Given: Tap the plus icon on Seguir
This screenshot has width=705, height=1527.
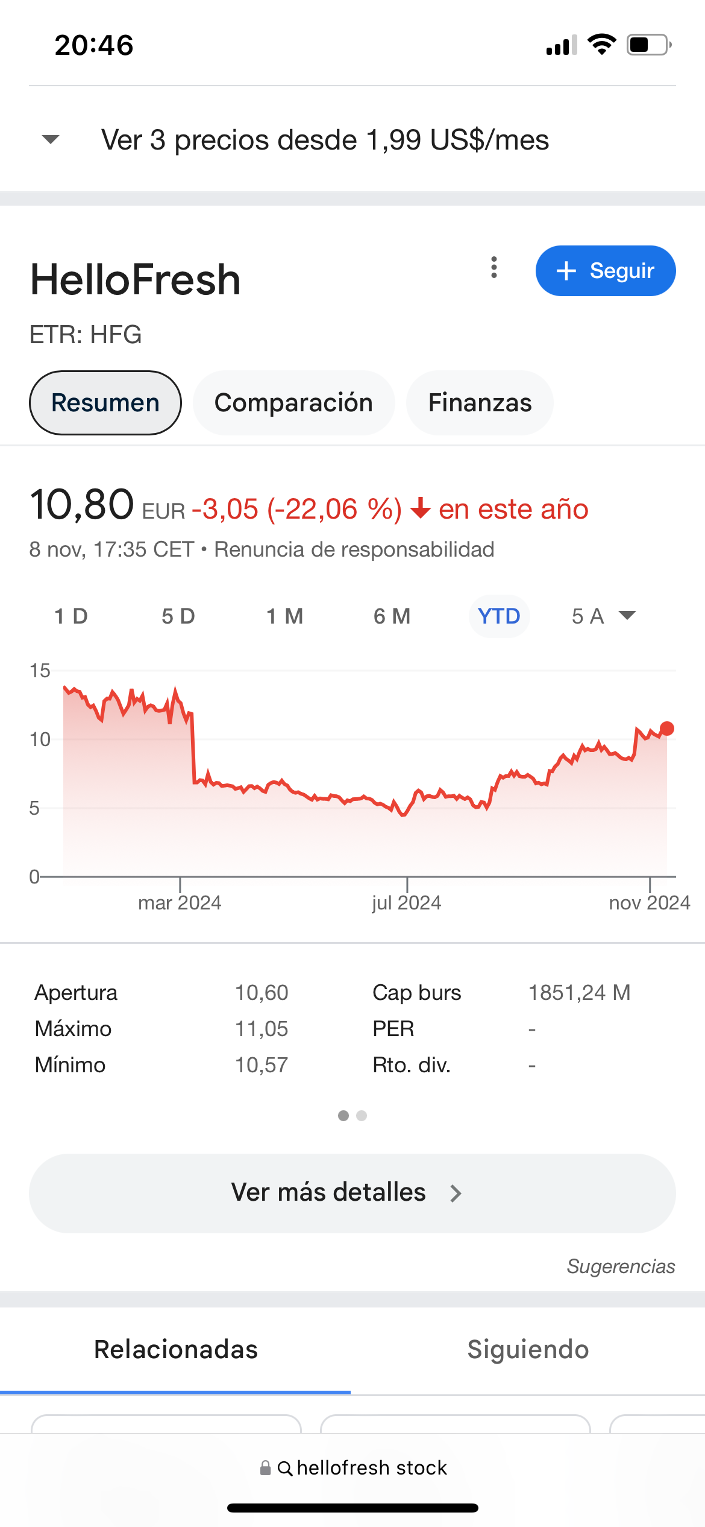Looking at the screenshot, I should (x=566, y=271).
